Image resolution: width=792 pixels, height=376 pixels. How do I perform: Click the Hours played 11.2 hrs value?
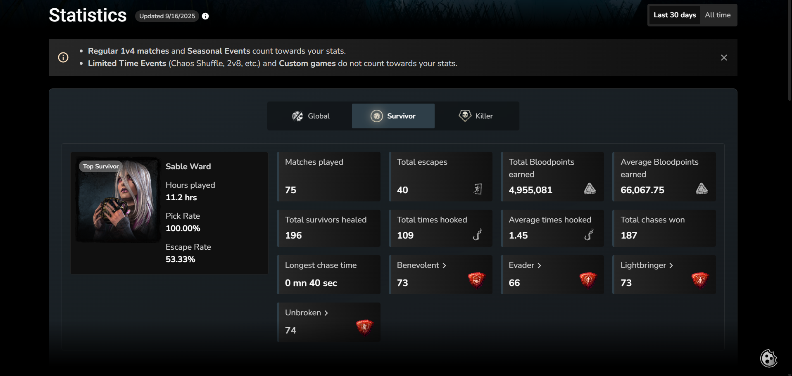coord(181,197)
